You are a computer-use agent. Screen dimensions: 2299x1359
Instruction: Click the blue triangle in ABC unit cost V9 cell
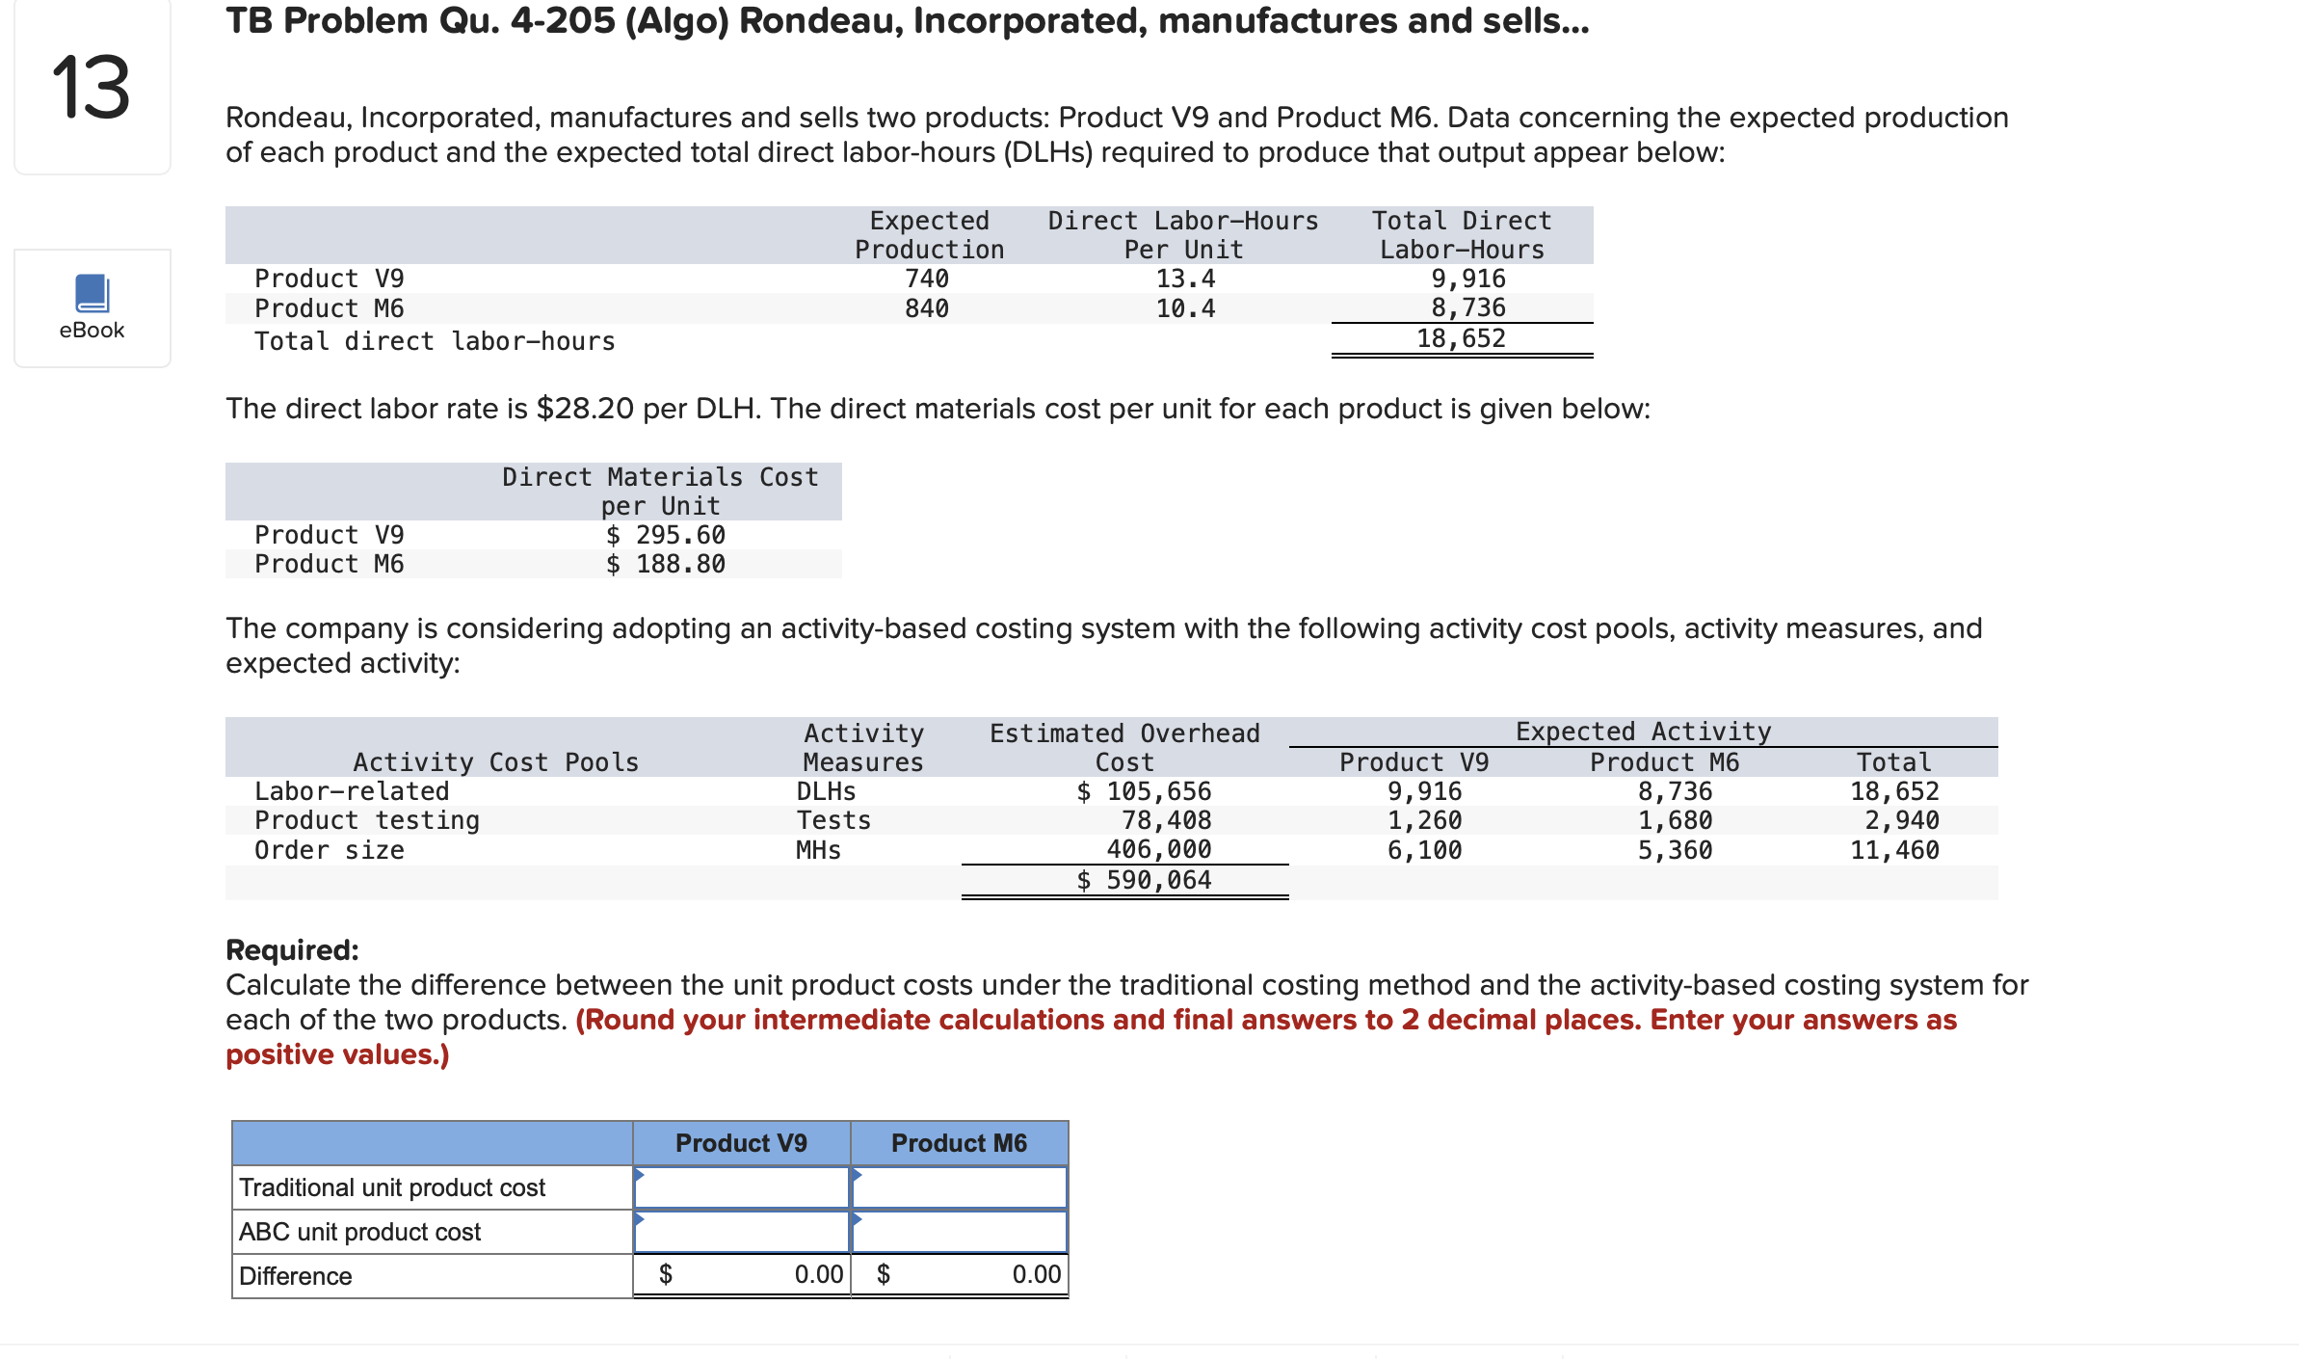639,1222
